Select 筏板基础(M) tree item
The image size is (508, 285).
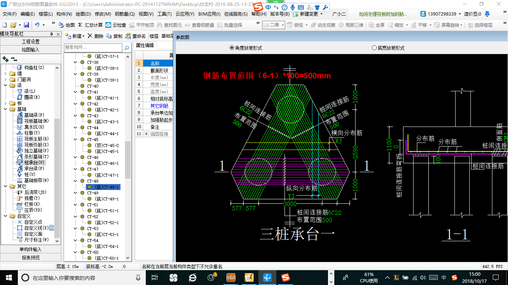[x=33, y=121]
